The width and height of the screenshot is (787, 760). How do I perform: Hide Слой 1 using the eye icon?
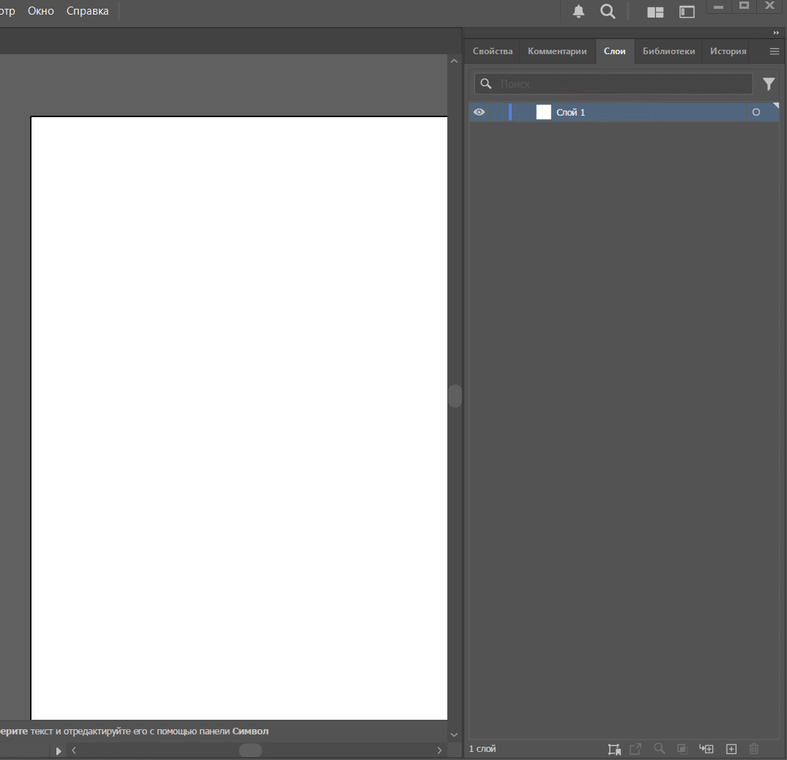point(480,112)
